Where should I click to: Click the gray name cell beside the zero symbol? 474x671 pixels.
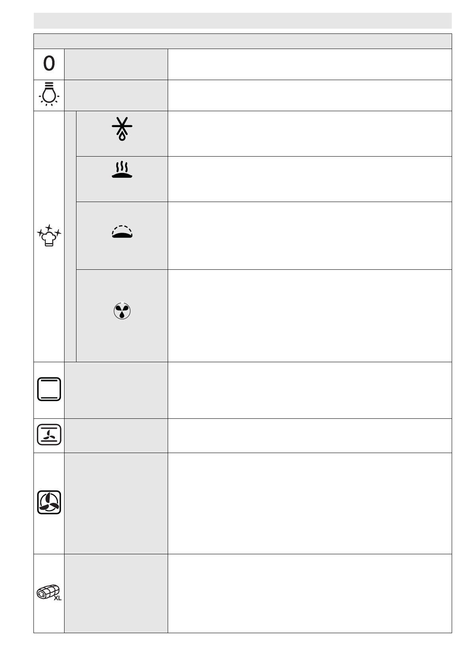click(116, 64)
